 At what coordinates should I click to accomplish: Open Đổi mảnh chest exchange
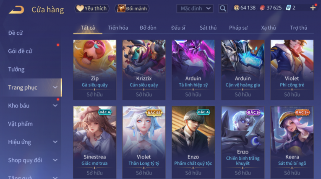(x=132, y=8)
